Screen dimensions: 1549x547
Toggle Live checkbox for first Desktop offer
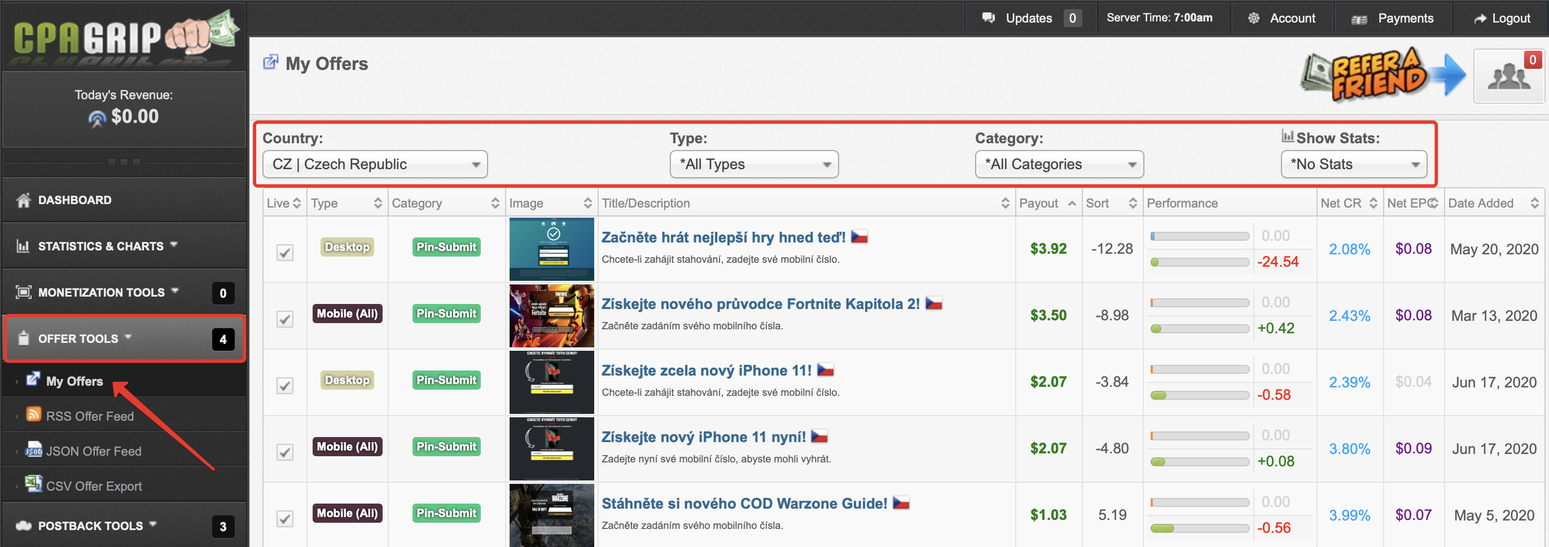284,253
